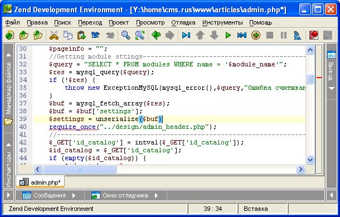Click unserialize on line 39

pyautogui.click(x=117, y=119)
